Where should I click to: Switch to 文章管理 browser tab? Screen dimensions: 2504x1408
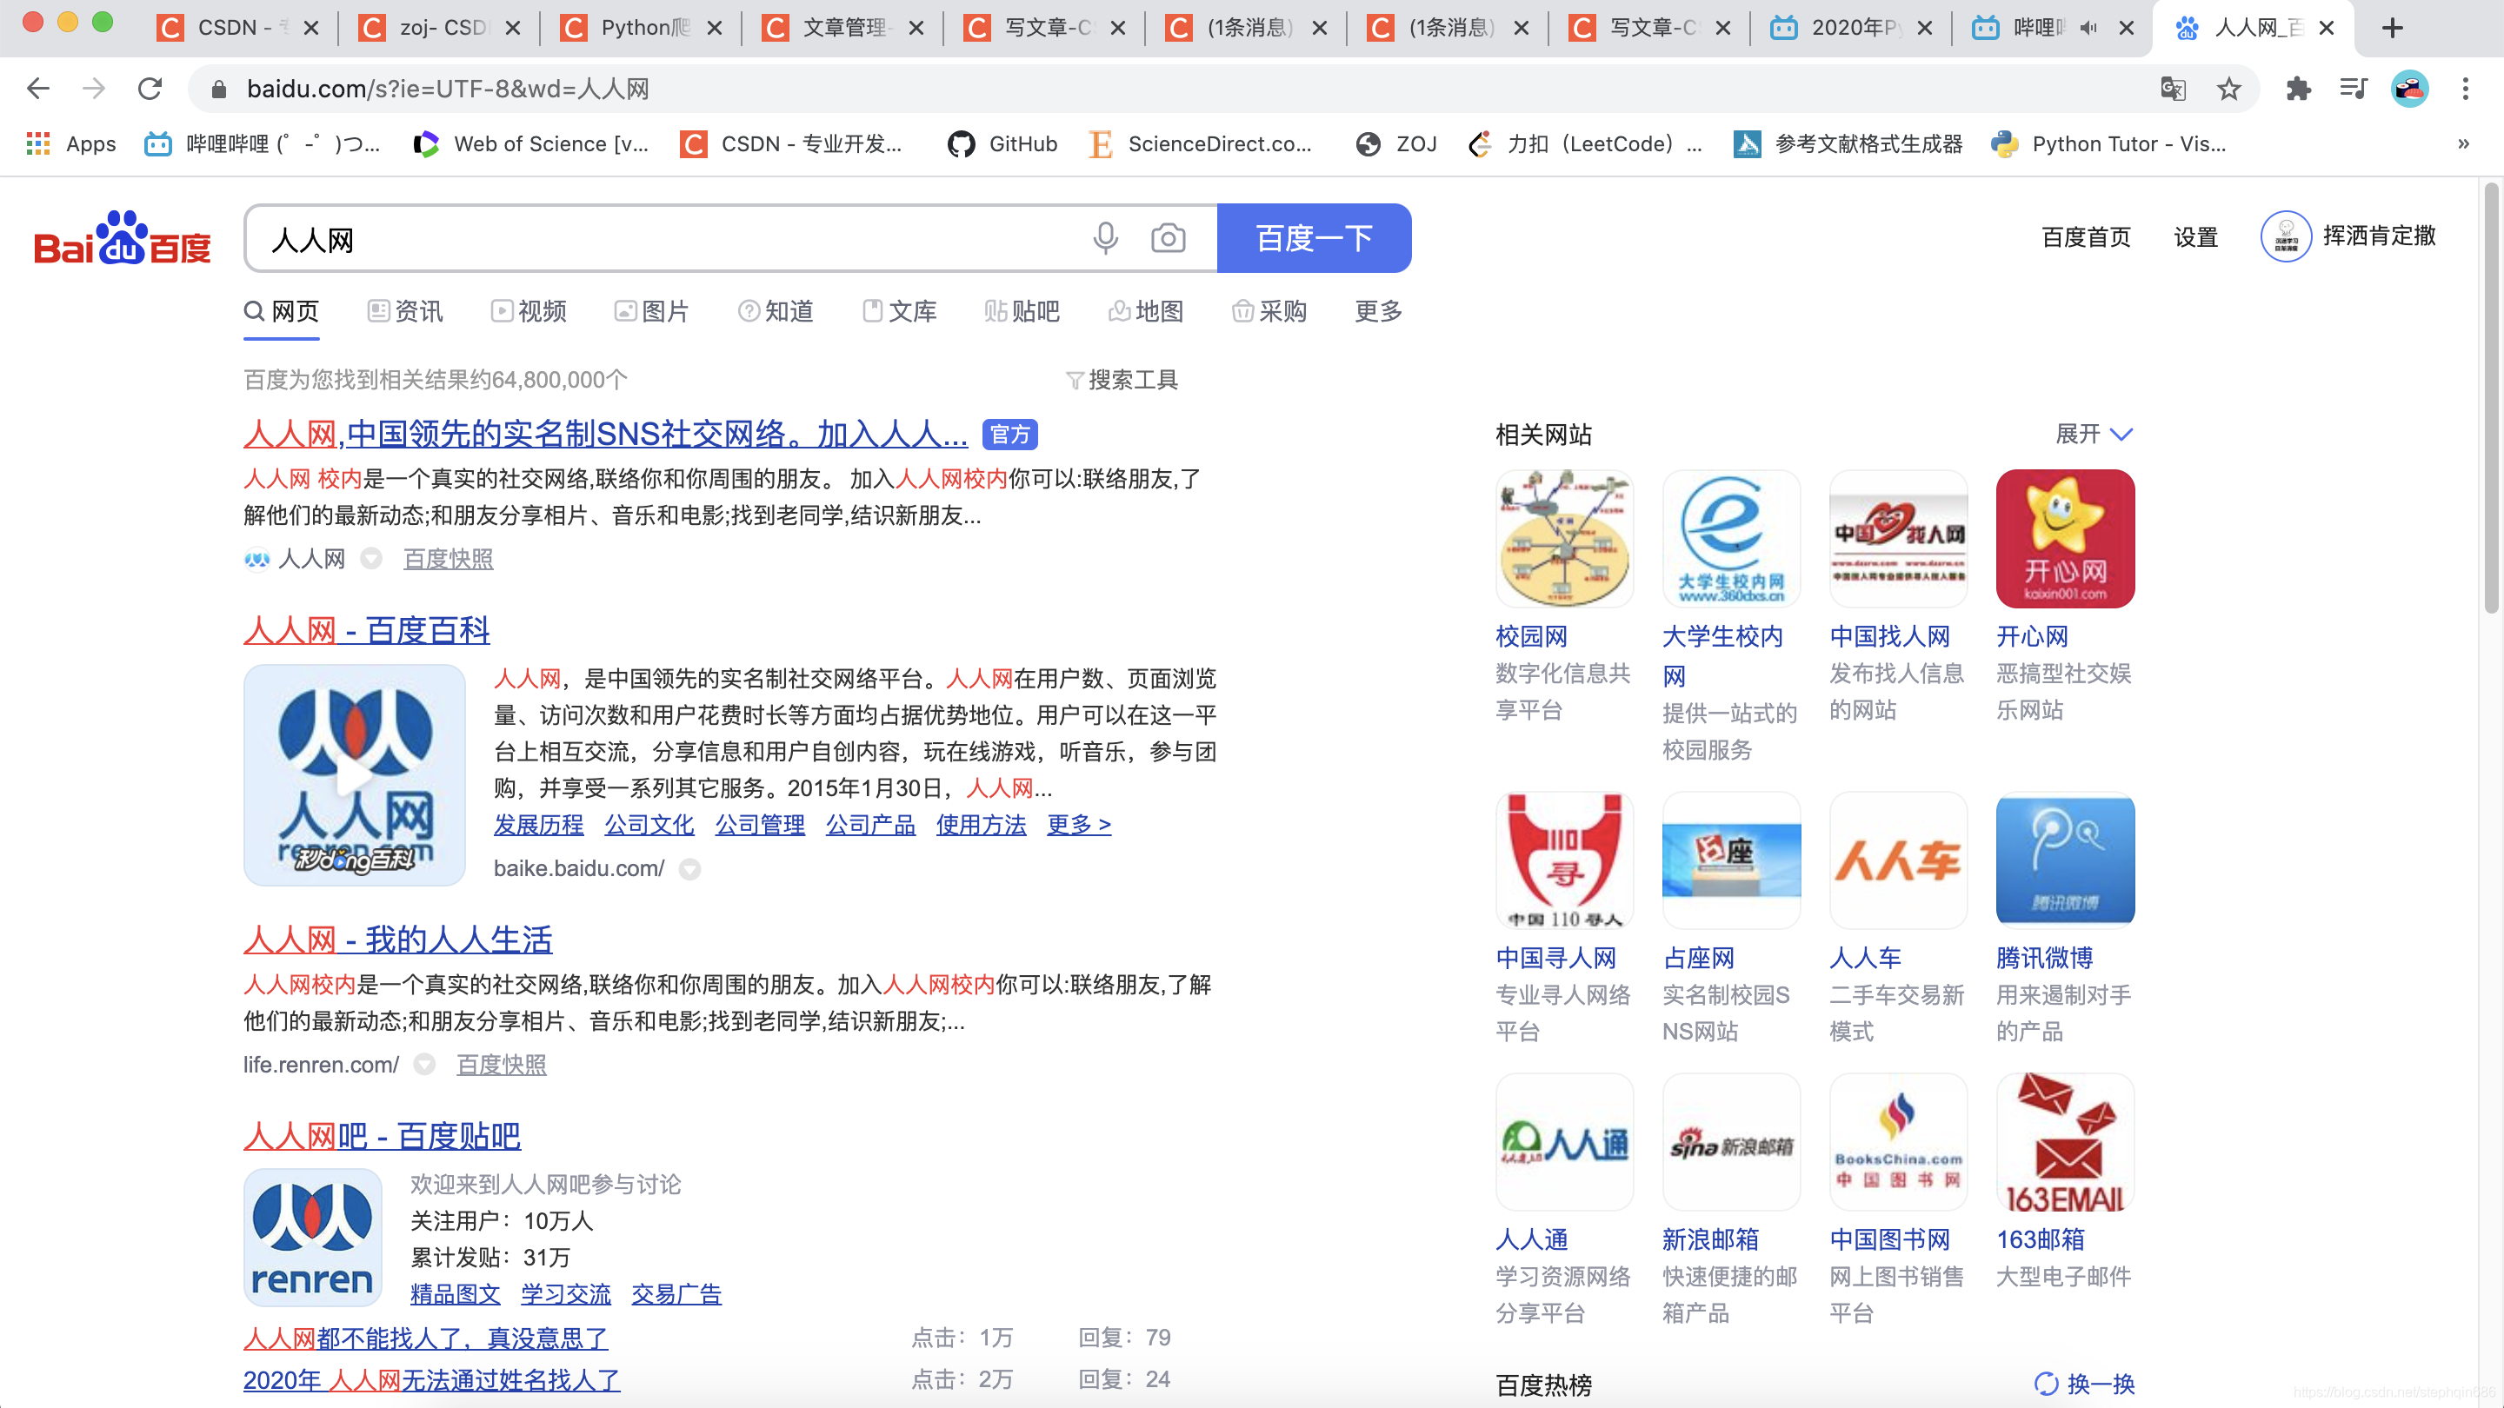coord(842,28)
